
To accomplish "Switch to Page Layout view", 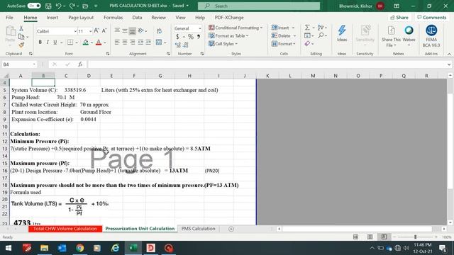I will 370,237.
